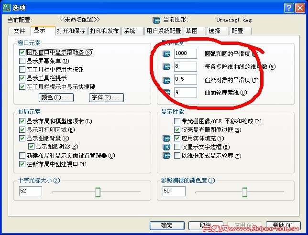Click the crosshair size field showing 52
Image resolution: width=308 pixels, height=235 pixels.
pyautogui.click(x=31, y=191)
